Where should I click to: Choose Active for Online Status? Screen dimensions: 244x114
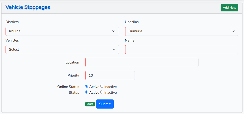(87, 86)
